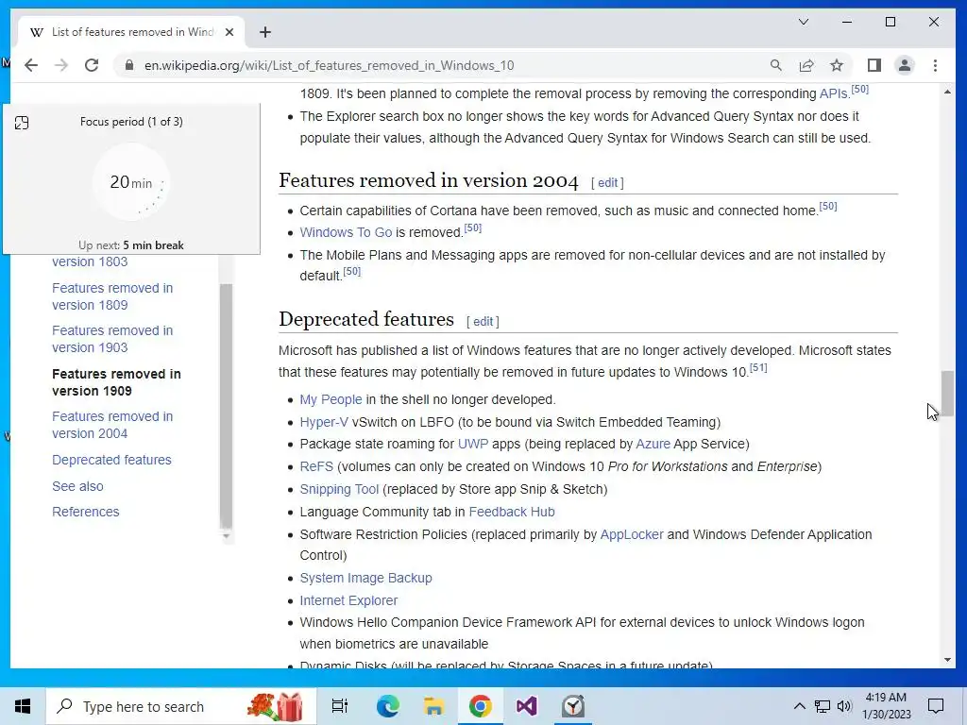Close the List of features removed tab
The height and width of the screenshot is (725, 967).
pyautogui.click(x=229, y=32)
